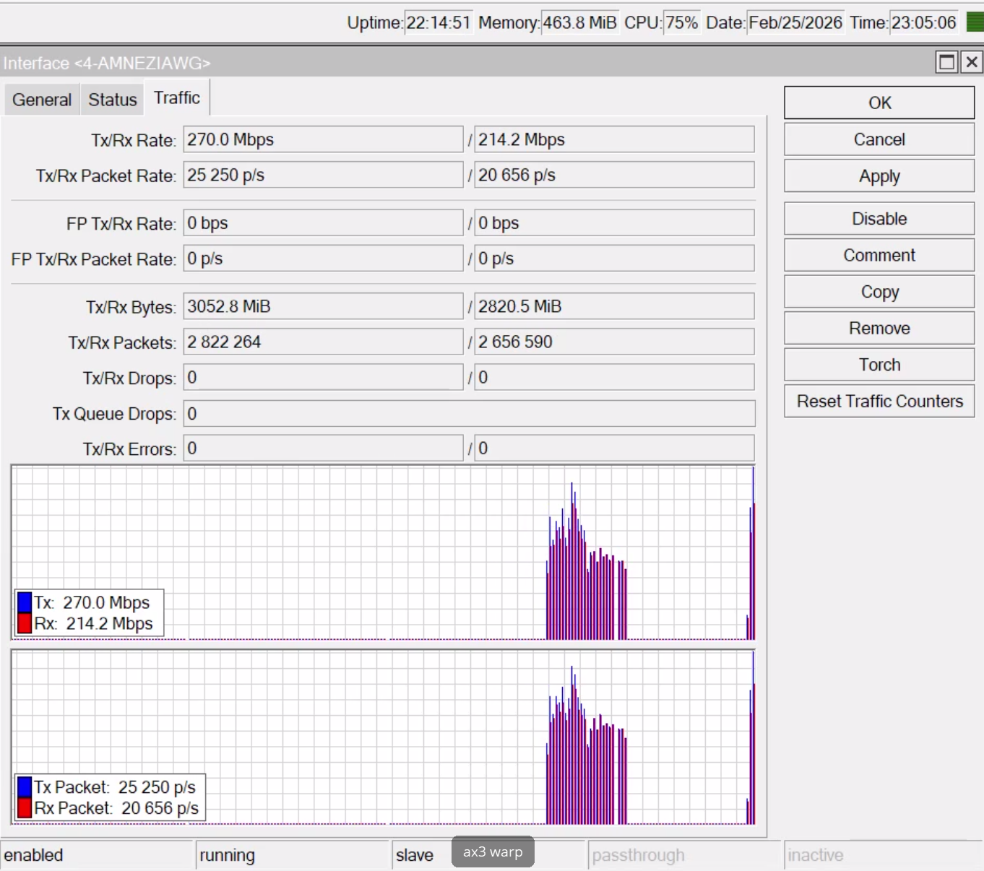Click the Tx Rate field showing 270.0 Mbps
984x871 pixels.
click(323, 139)
